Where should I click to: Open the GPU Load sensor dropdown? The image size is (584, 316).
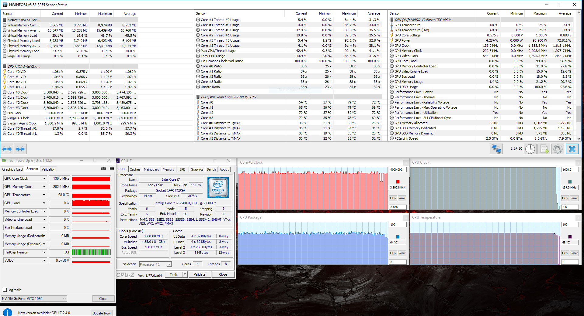click(x=44, y=203)
